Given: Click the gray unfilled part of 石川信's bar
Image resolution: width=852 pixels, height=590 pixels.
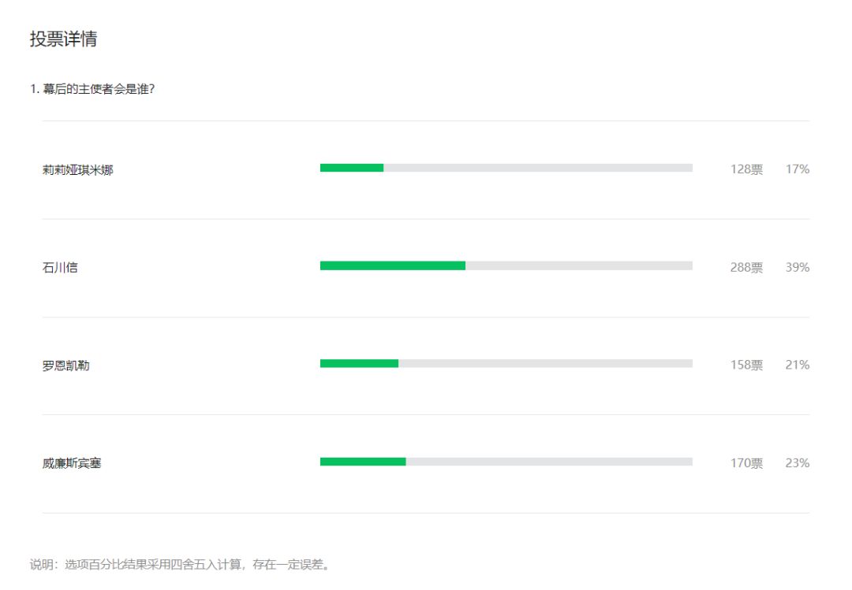Looking at the screenshot, I should tap(578, 266).
